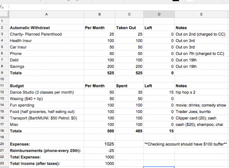The image size is (229, 168).
Task: Click cell 'Charity- Planned Parenthood'
Action: [x=46, y=34]
